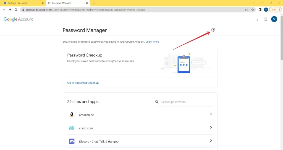The height and width of the screenshot is (150, 283).
Task: Go back to the previous page
Action: pyautogui.click(x=4, y=10)
